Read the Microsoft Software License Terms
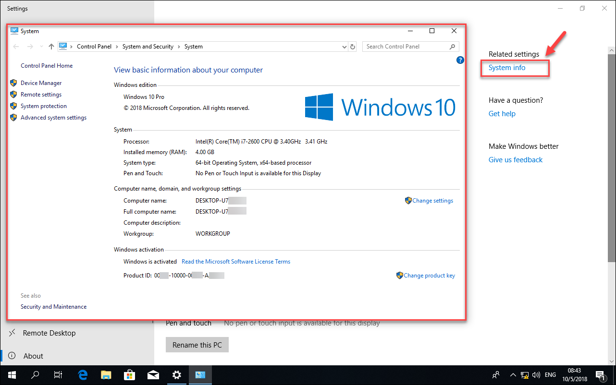Screen dimensions: 616x385 pyautogui.click(x=236, y=262)
